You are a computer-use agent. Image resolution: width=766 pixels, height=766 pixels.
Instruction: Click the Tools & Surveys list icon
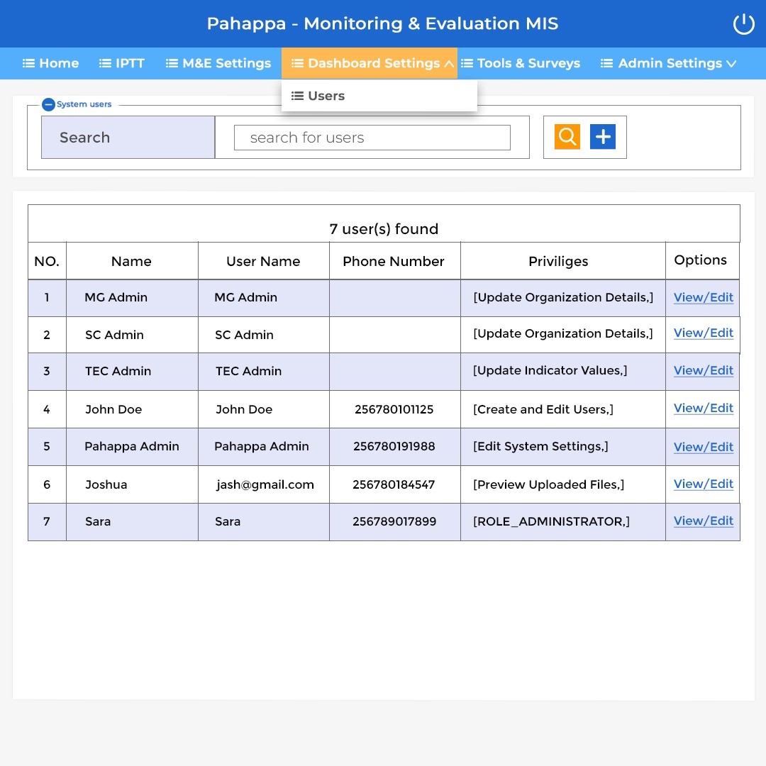tap(467, 63)
